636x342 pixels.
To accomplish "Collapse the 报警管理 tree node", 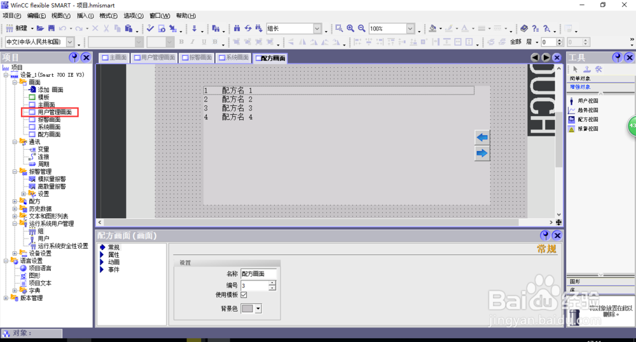I will coord(15,171).
